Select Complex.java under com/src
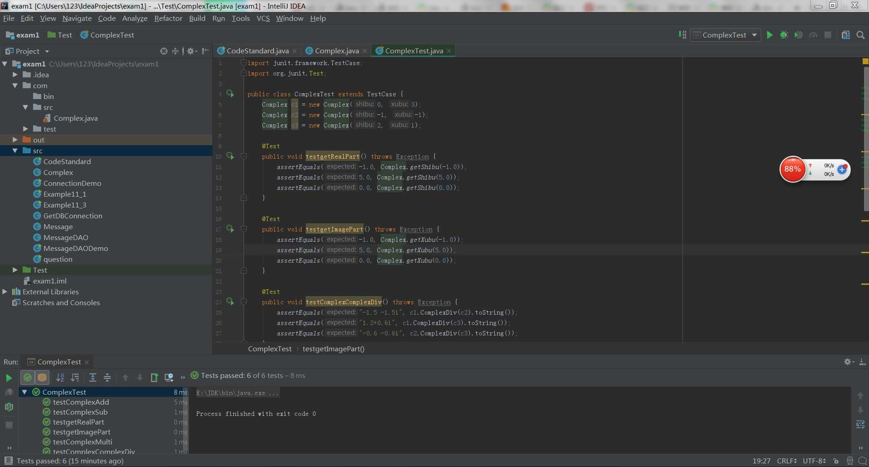This screenshot has width=869, height=467. (76, 118)
